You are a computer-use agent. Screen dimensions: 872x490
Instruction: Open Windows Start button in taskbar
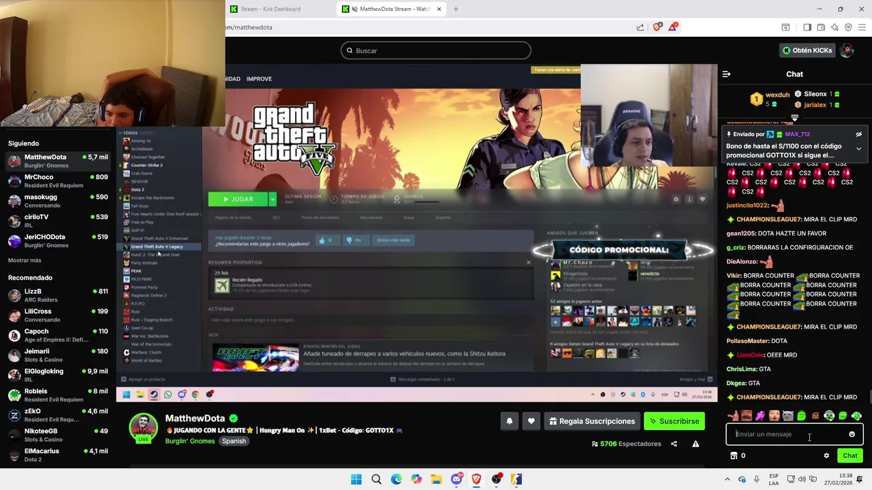[356, 480]
